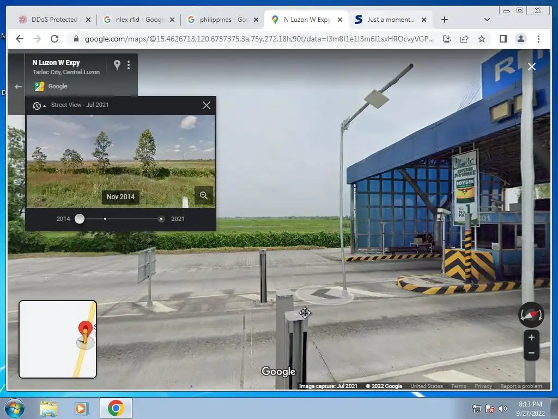The height and width of the screenshot is (419, 558).
Task: Close the N Luzon W Expy tab
Action: pyautogui.click(x=340, y=20)
